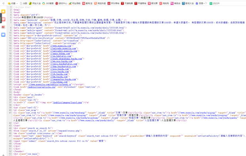Open the 天猫商城 bookmark
This screenshot has height=156, width=246.
(x=140, y=3)
